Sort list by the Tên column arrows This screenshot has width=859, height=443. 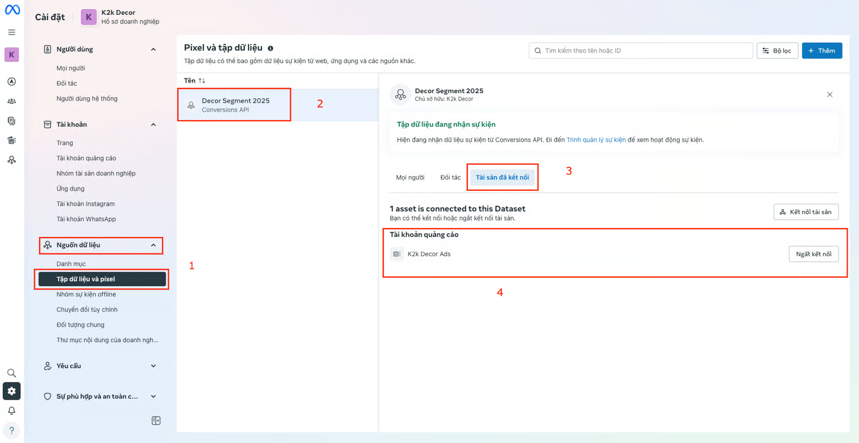[202, 81]
